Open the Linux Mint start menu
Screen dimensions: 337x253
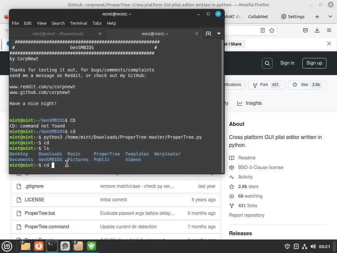pyautogui.click(x=7, y=246)
